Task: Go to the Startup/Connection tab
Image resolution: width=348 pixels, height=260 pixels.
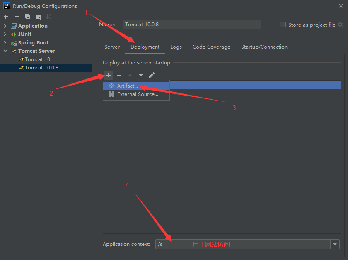Action: coord(264,47)
